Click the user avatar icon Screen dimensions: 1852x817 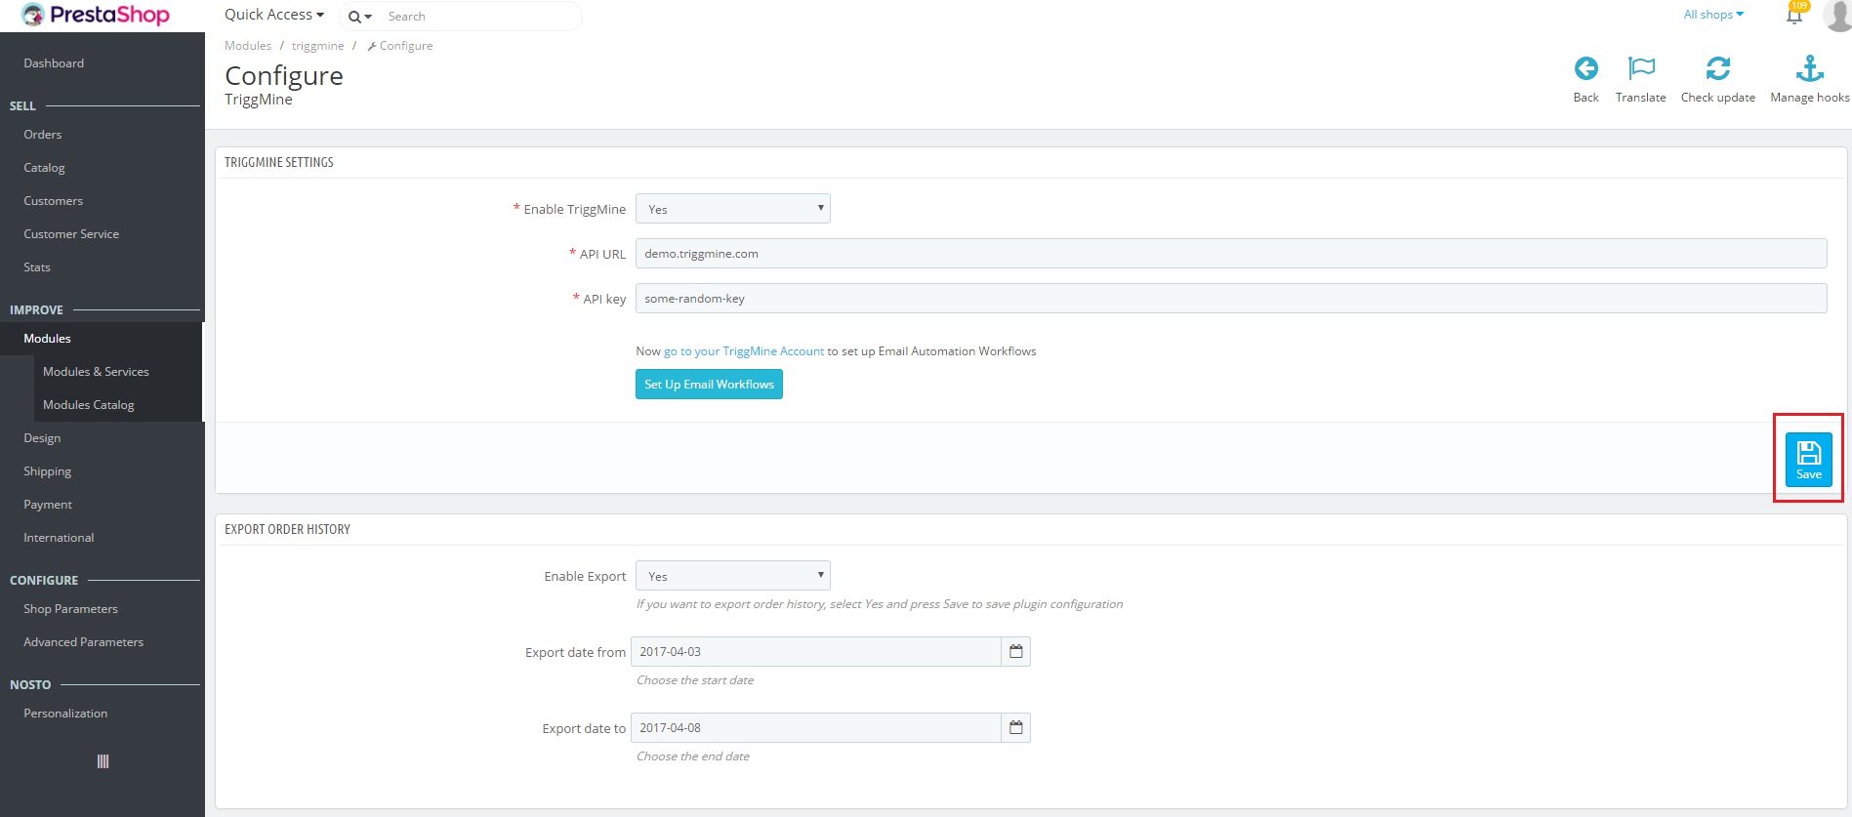tap(1837, 15)
